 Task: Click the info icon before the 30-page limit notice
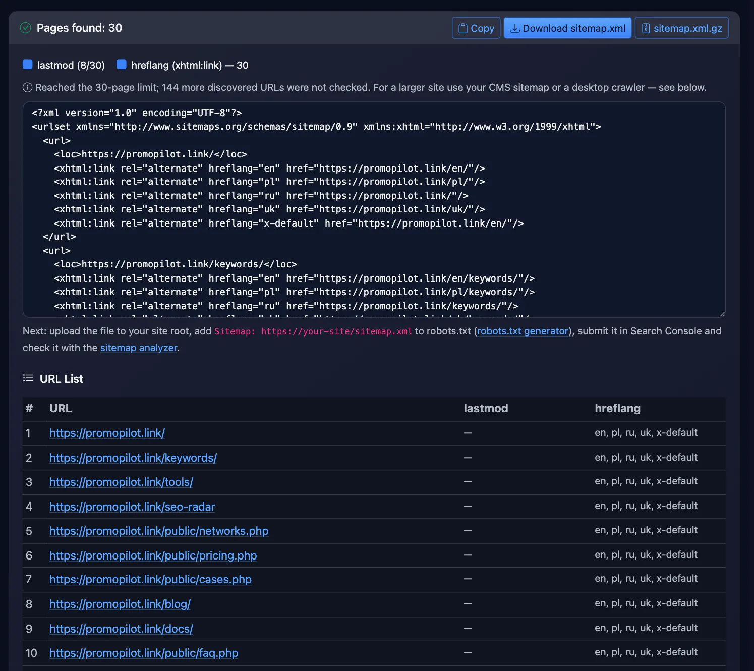point(27,87)
